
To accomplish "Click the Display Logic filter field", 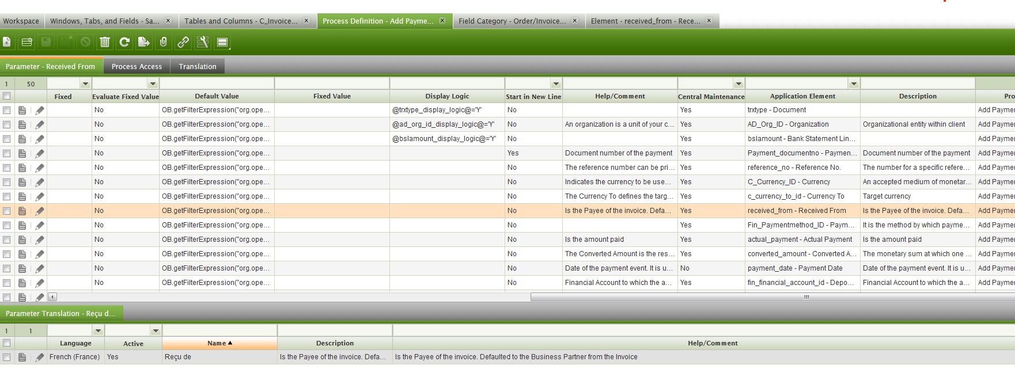I will (x=447, y=84).
